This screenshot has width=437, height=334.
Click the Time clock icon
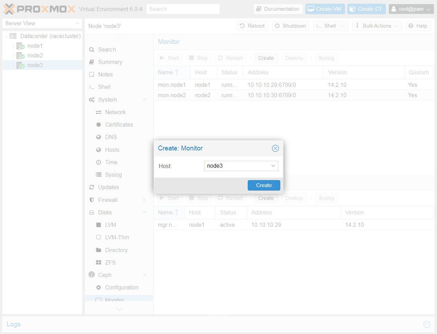click(99, 163)
